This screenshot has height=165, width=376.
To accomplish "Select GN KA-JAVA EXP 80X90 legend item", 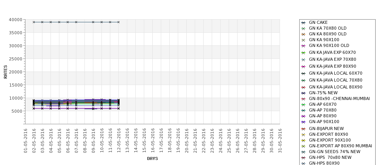I will 332,66.
